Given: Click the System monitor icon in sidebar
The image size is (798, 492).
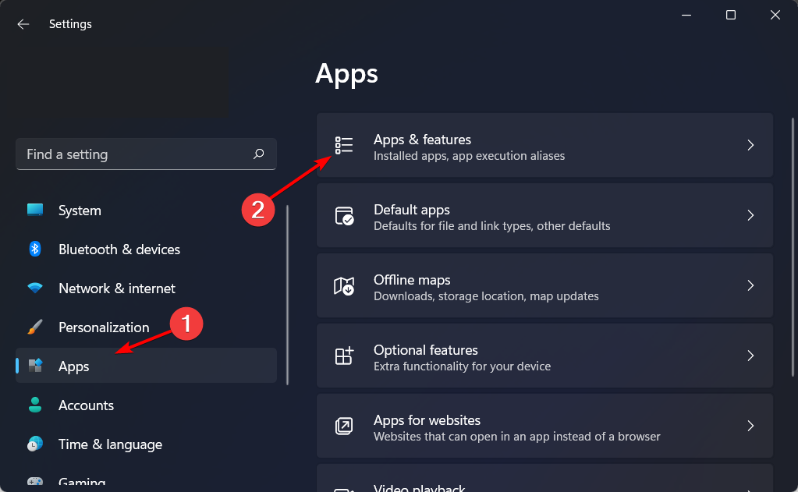Looking at the screenshot, I should click(35, 210).
